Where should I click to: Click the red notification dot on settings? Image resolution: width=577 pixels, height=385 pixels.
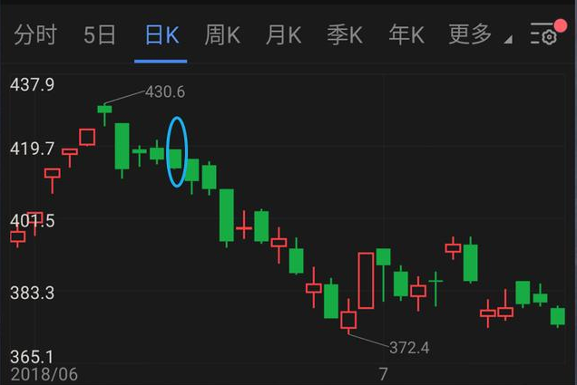[x=561, y=25]
